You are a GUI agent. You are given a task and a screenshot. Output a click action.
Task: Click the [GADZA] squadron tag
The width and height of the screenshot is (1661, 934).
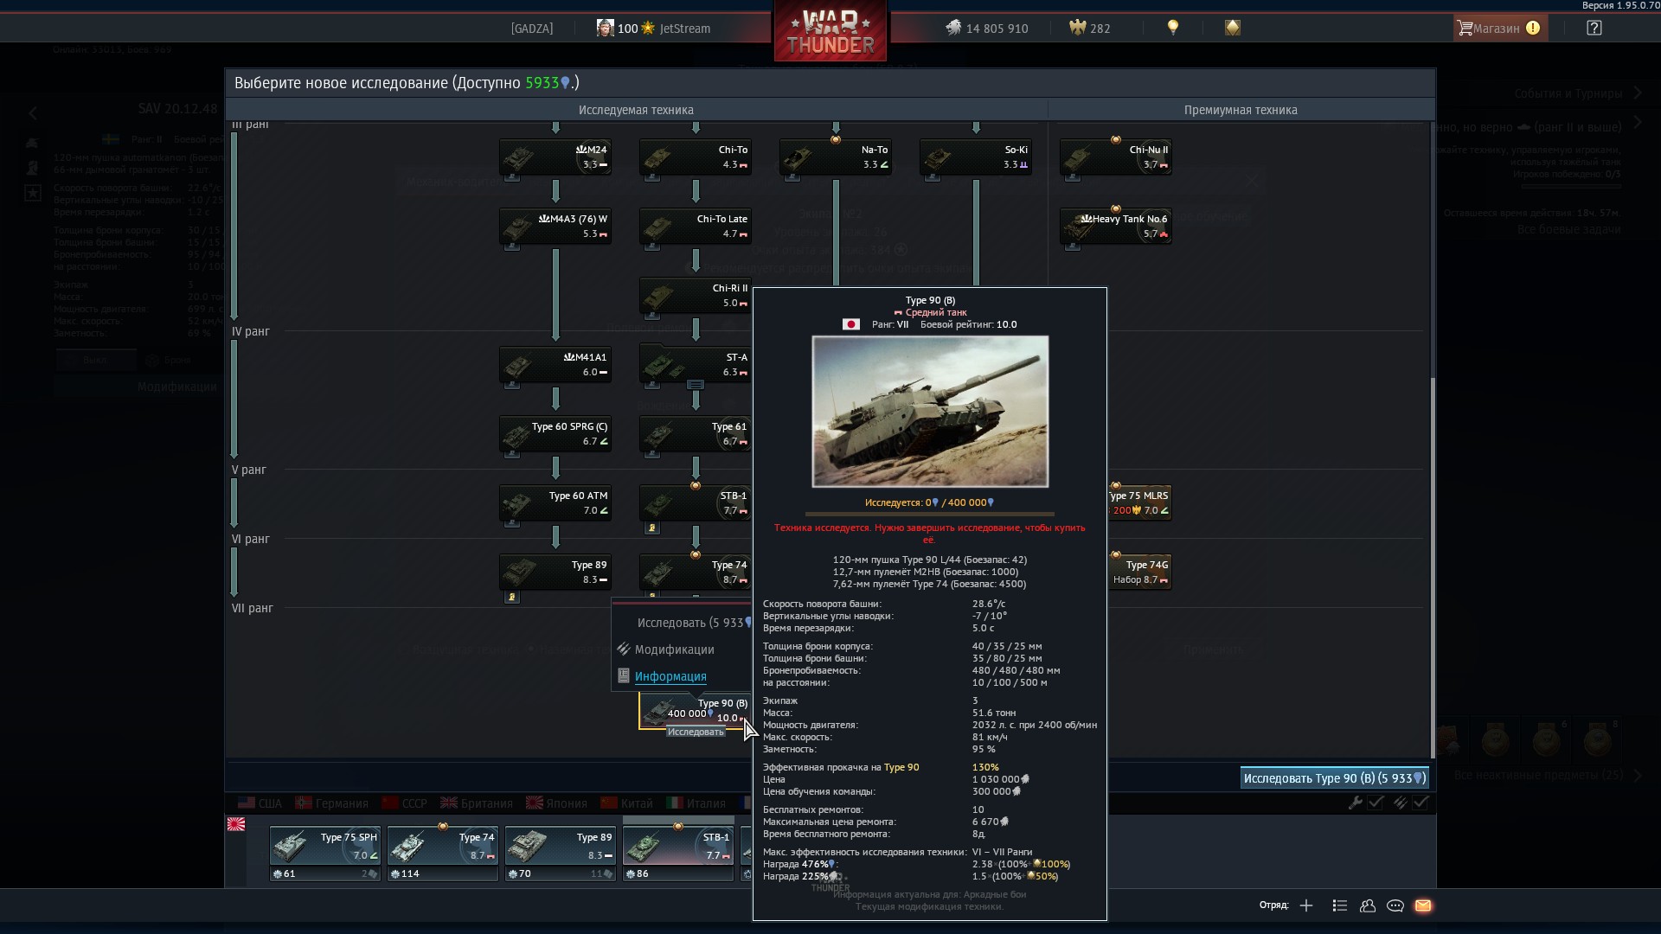click(x=532, y=29)
